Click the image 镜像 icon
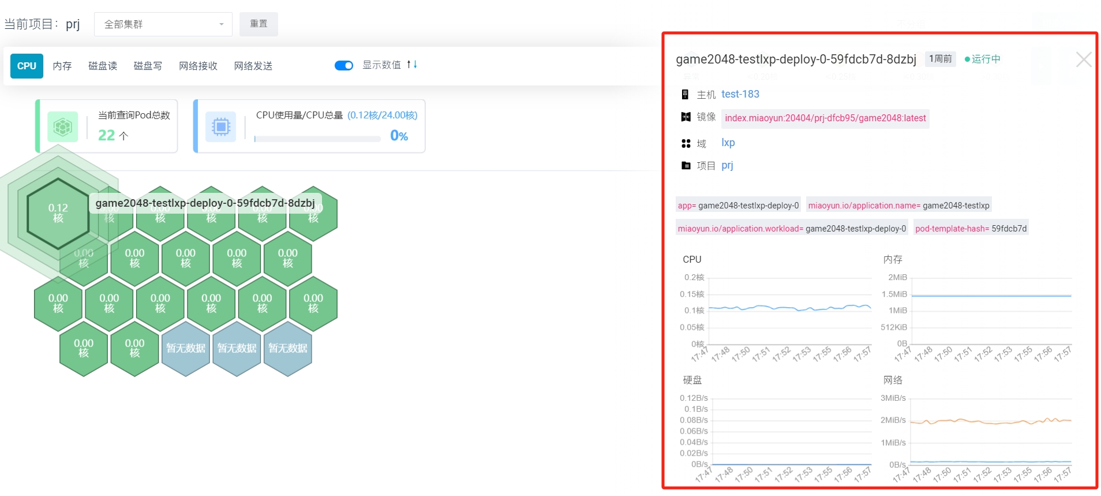This screenshot has width=1101, height=496. tap(686, 117)
